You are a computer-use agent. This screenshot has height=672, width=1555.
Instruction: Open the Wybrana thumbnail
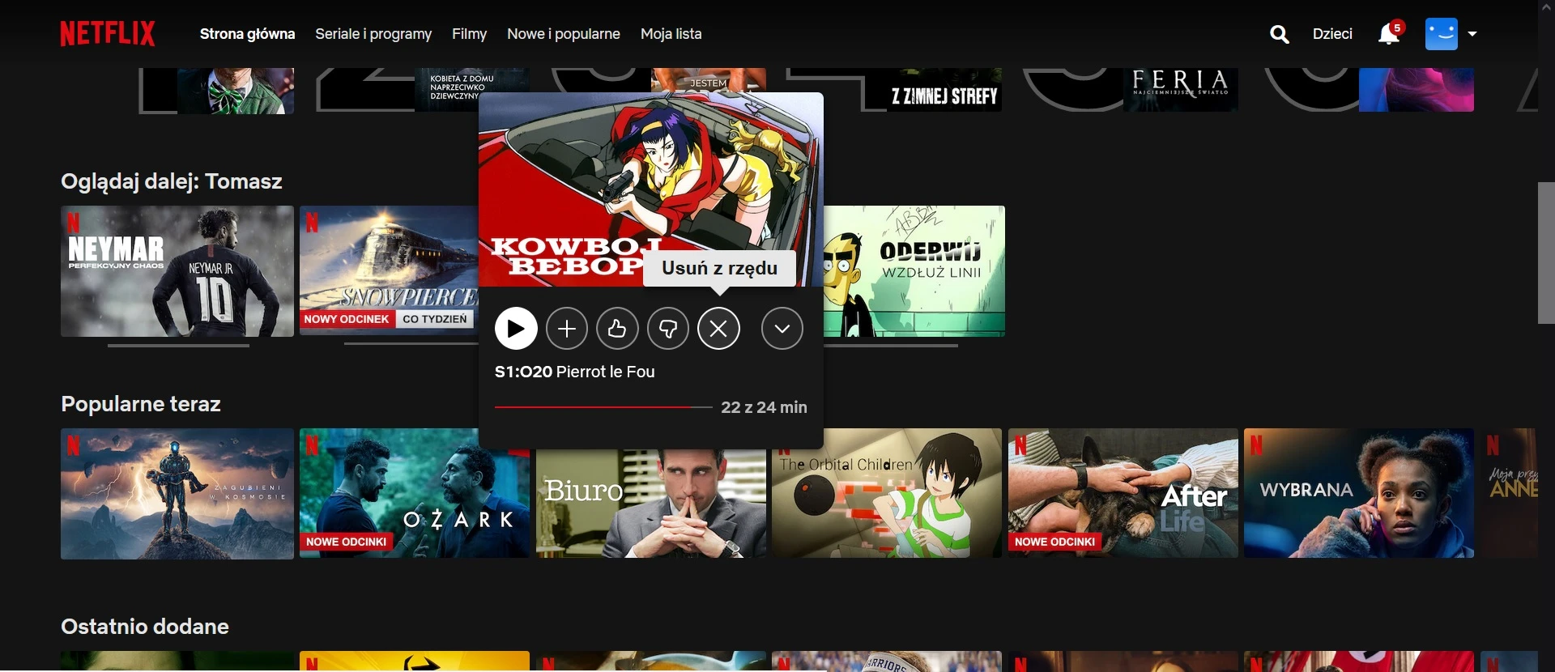pos(1359,493)
